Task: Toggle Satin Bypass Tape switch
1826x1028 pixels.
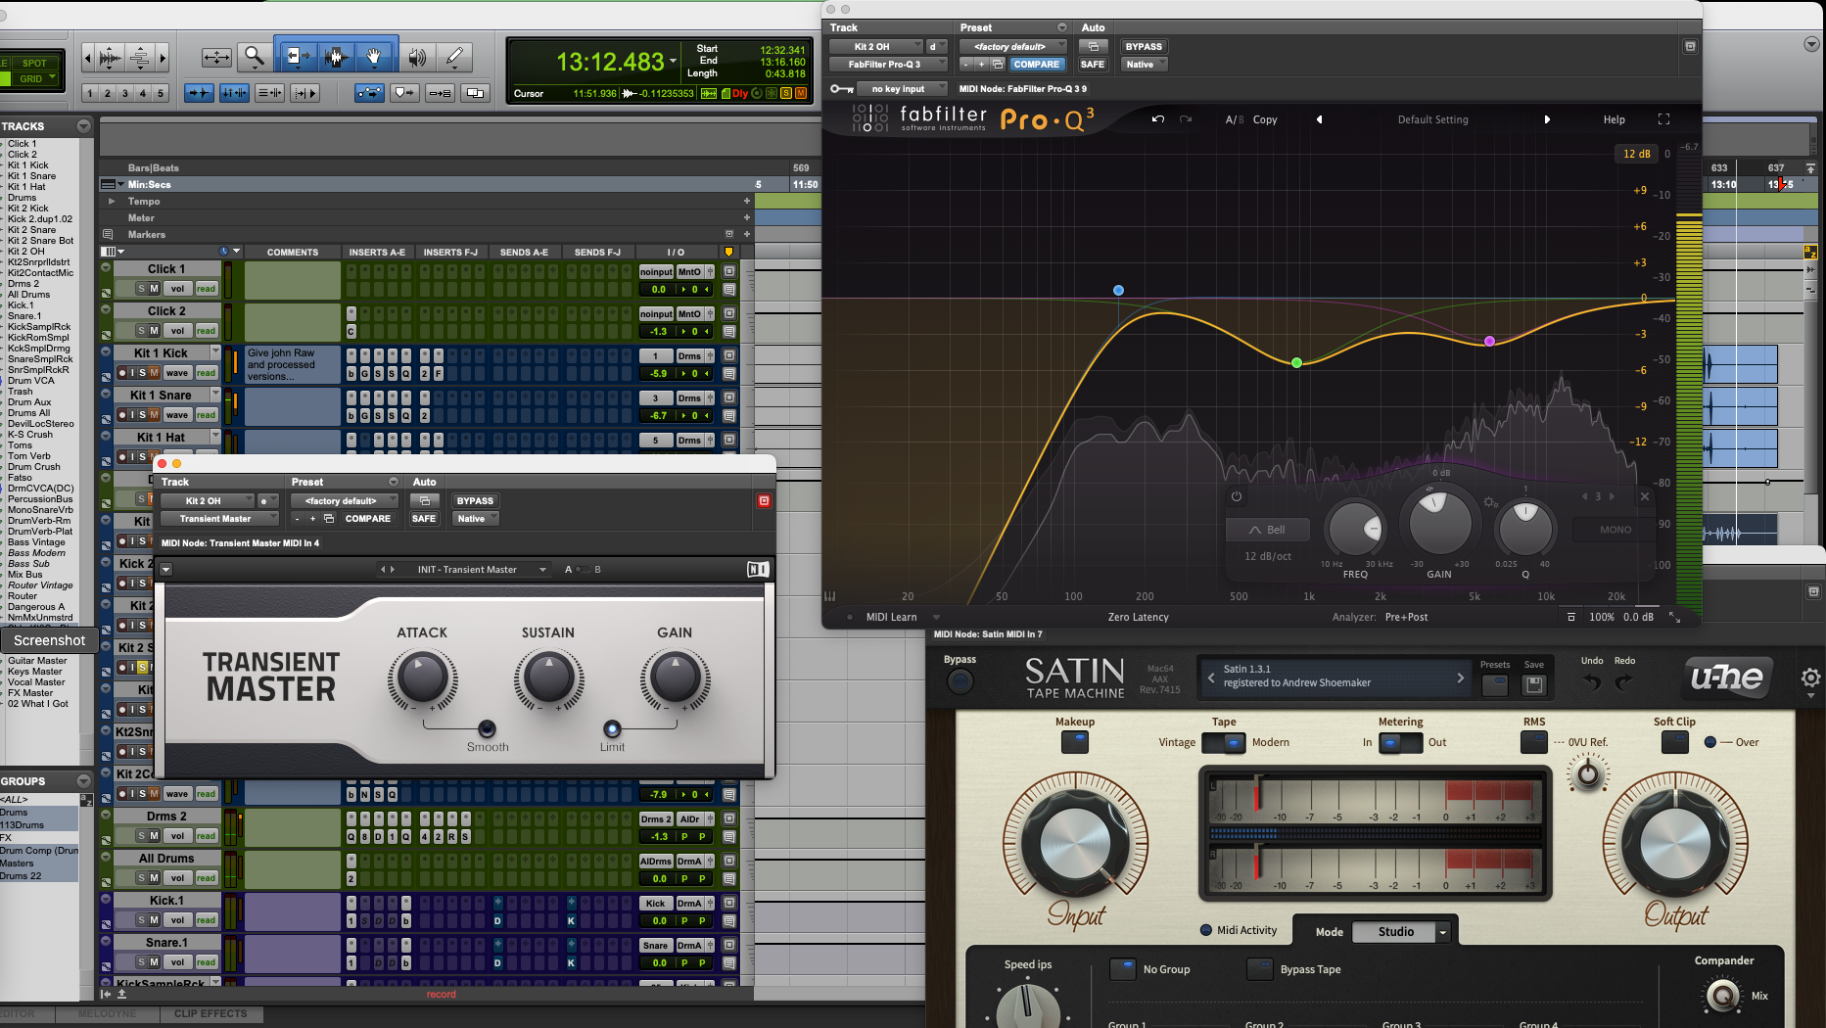Action: [x=1259, y=969]
